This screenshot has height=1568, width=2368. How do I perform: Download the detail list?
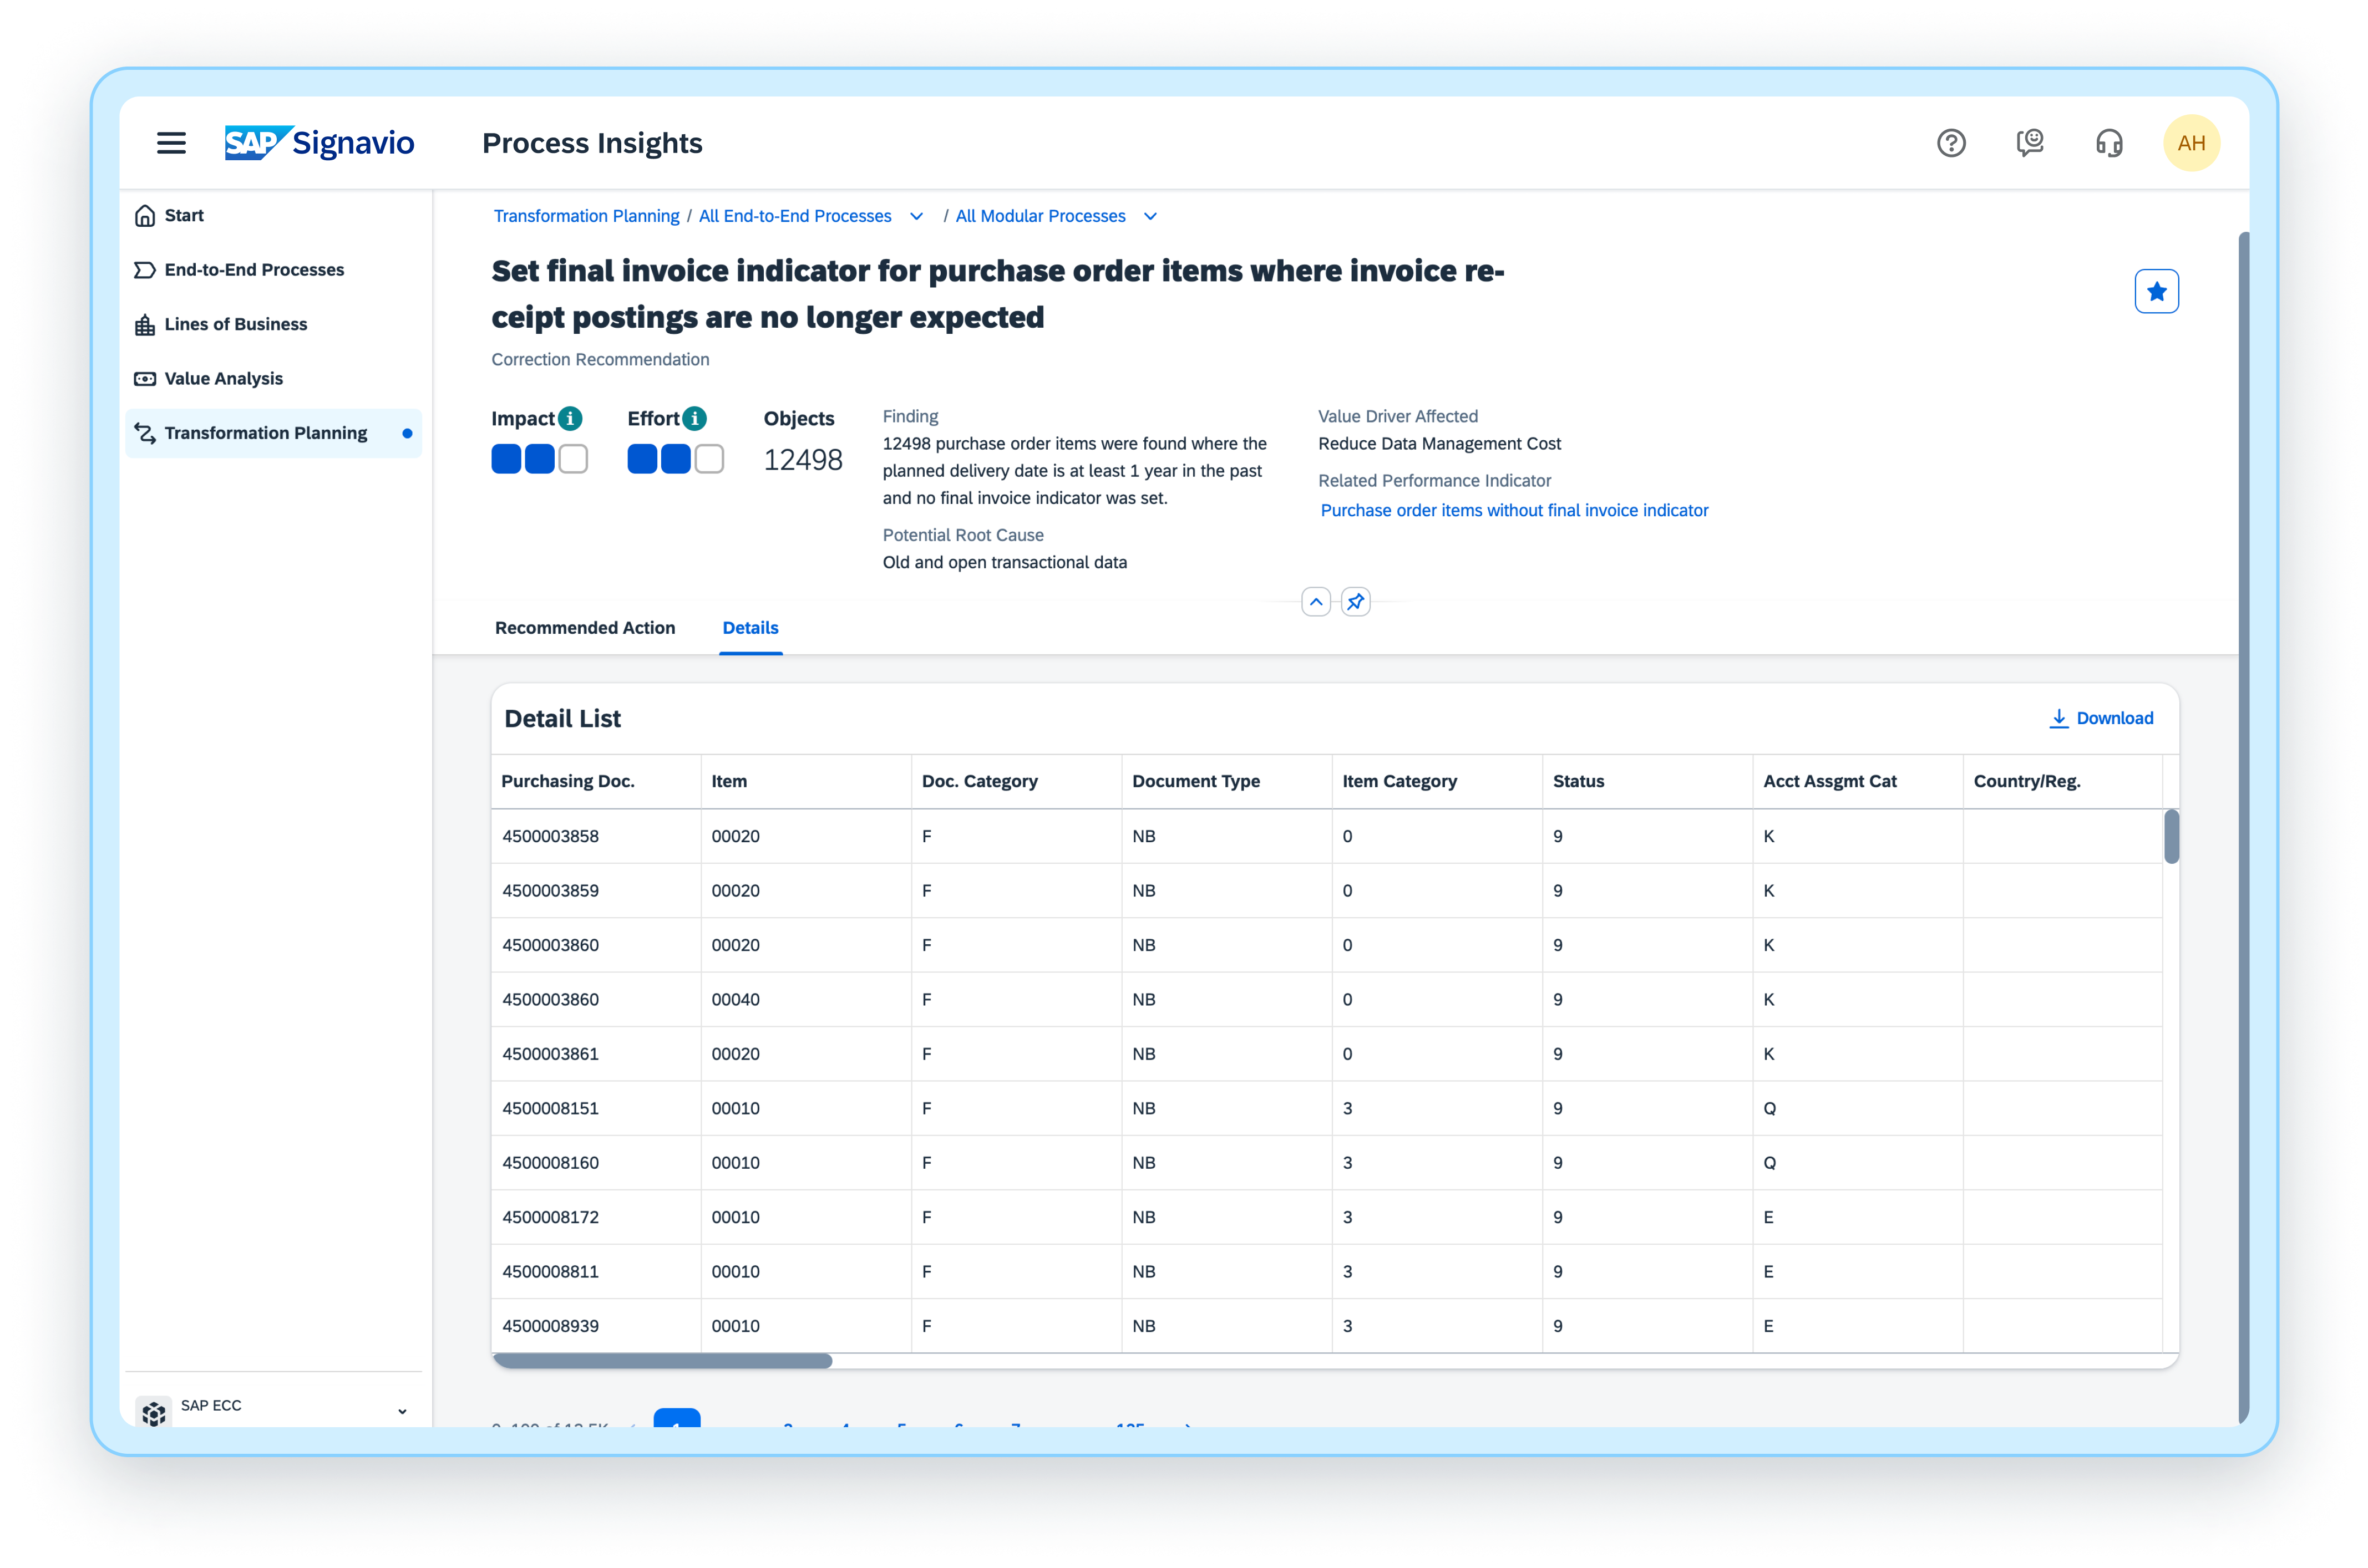pyautogui.click(x=2101, y=718)
